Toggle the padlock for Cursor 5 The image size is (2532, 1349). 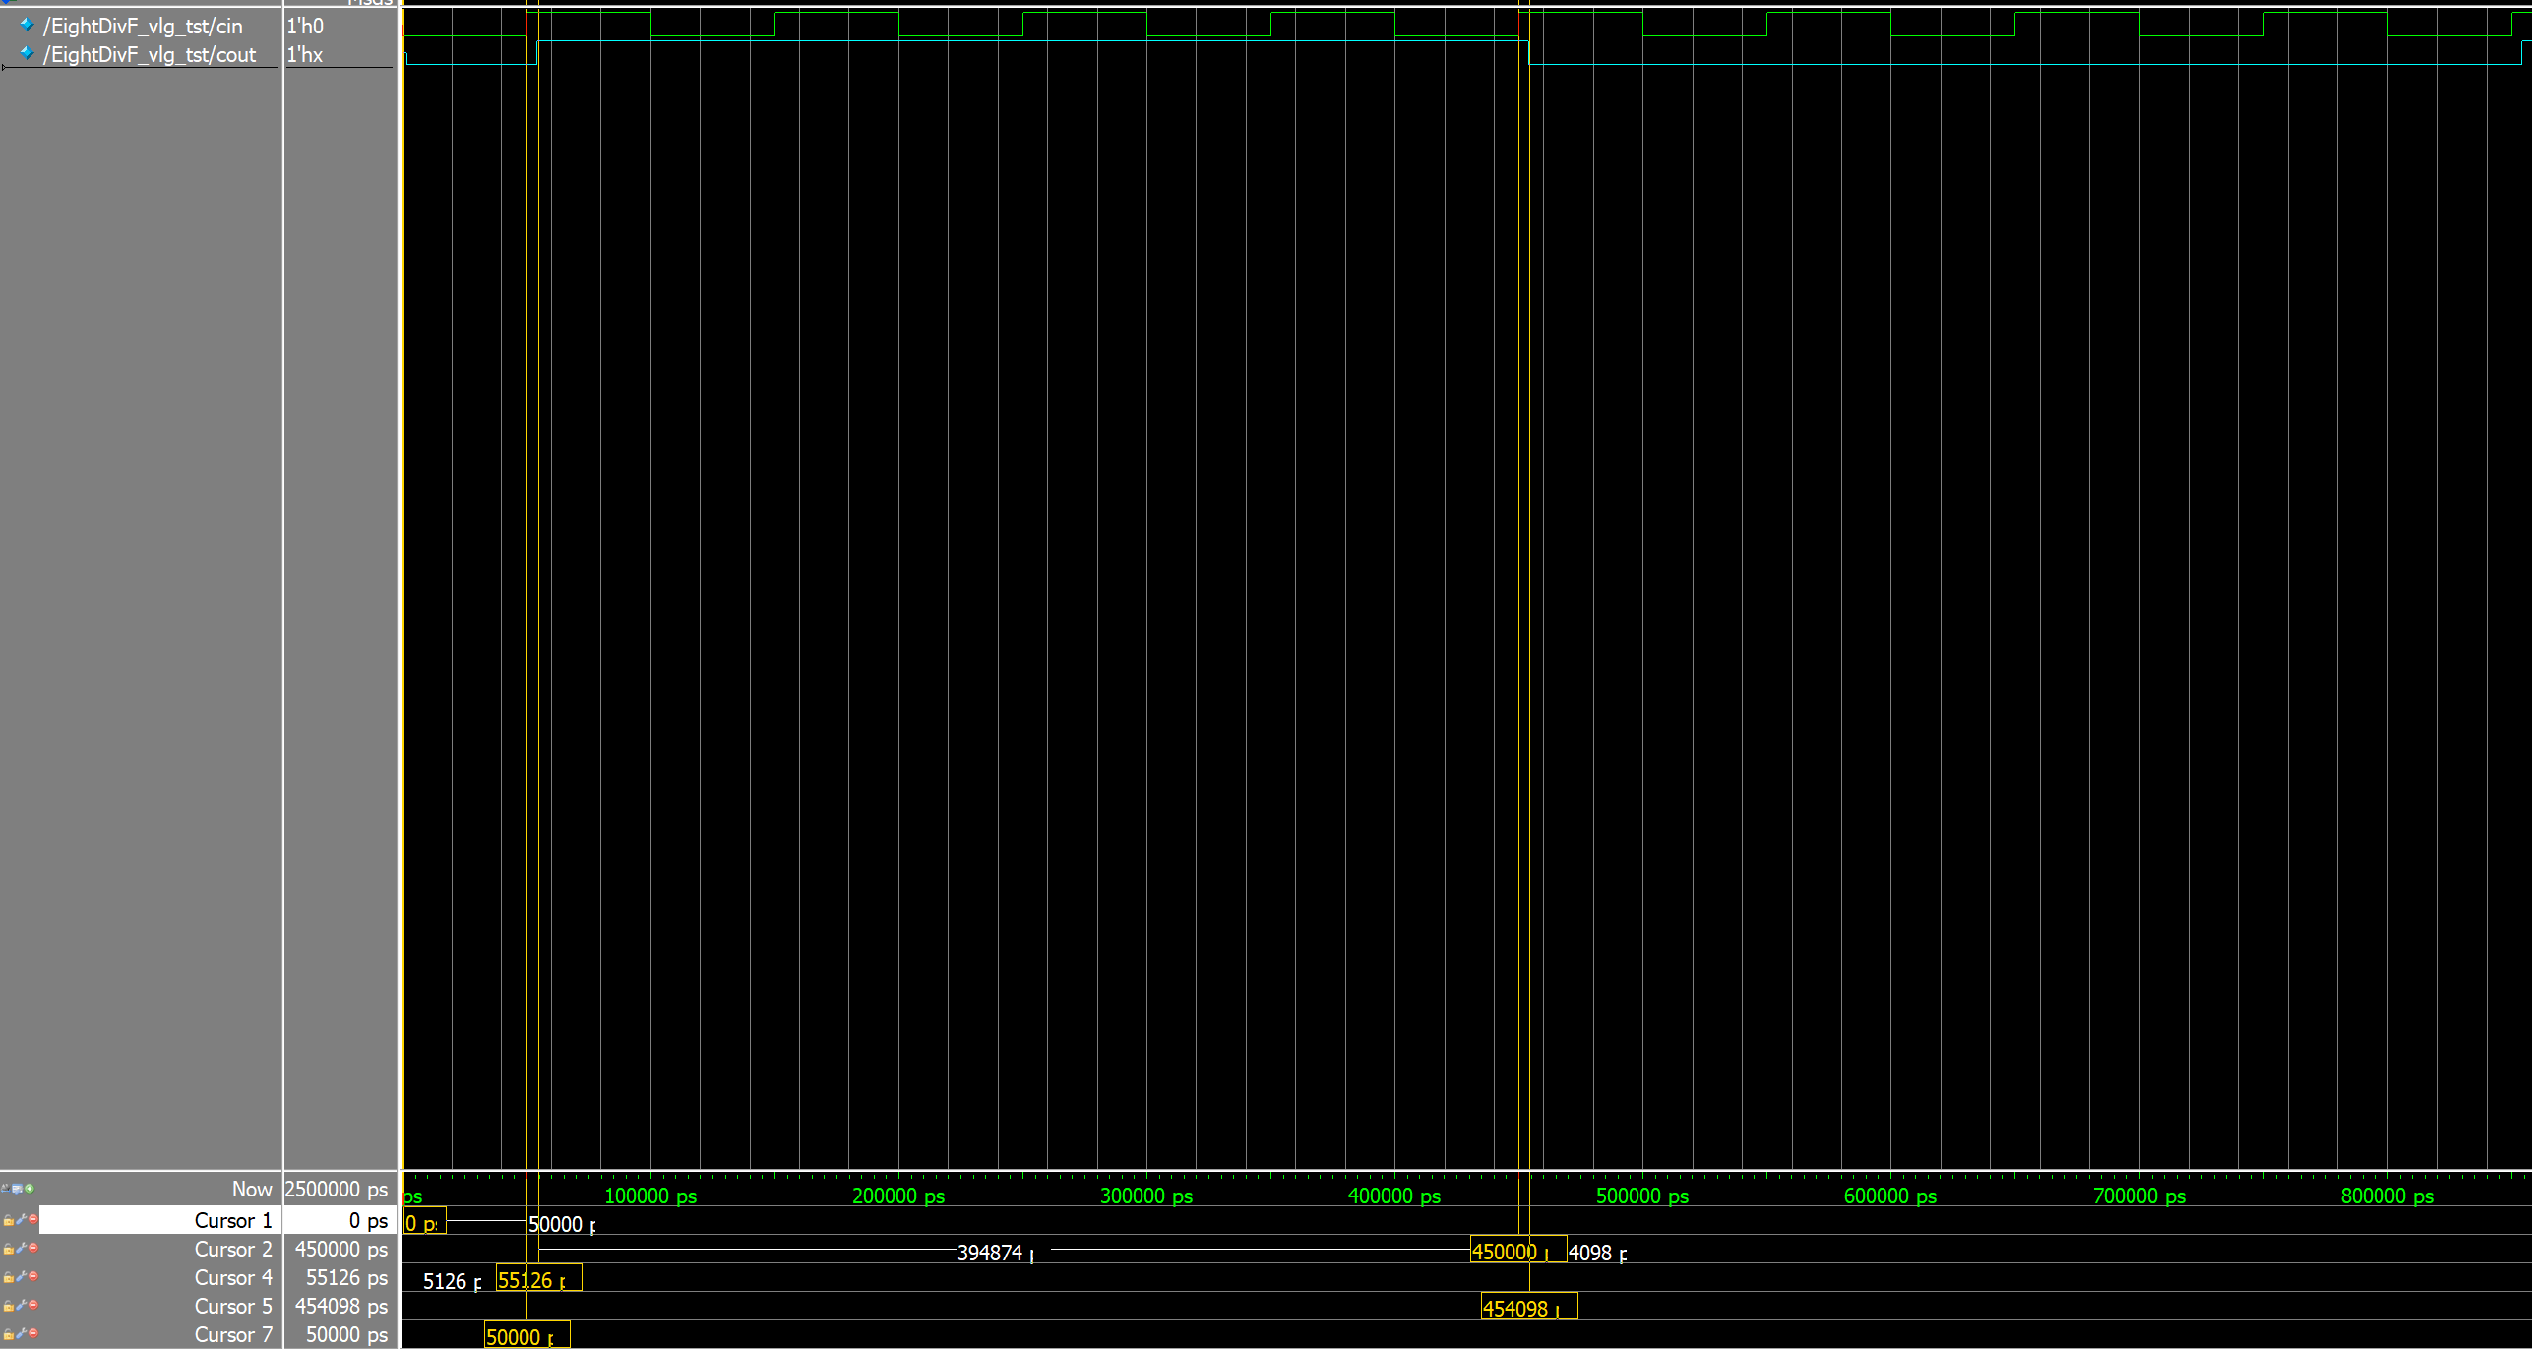point(9,1306)
